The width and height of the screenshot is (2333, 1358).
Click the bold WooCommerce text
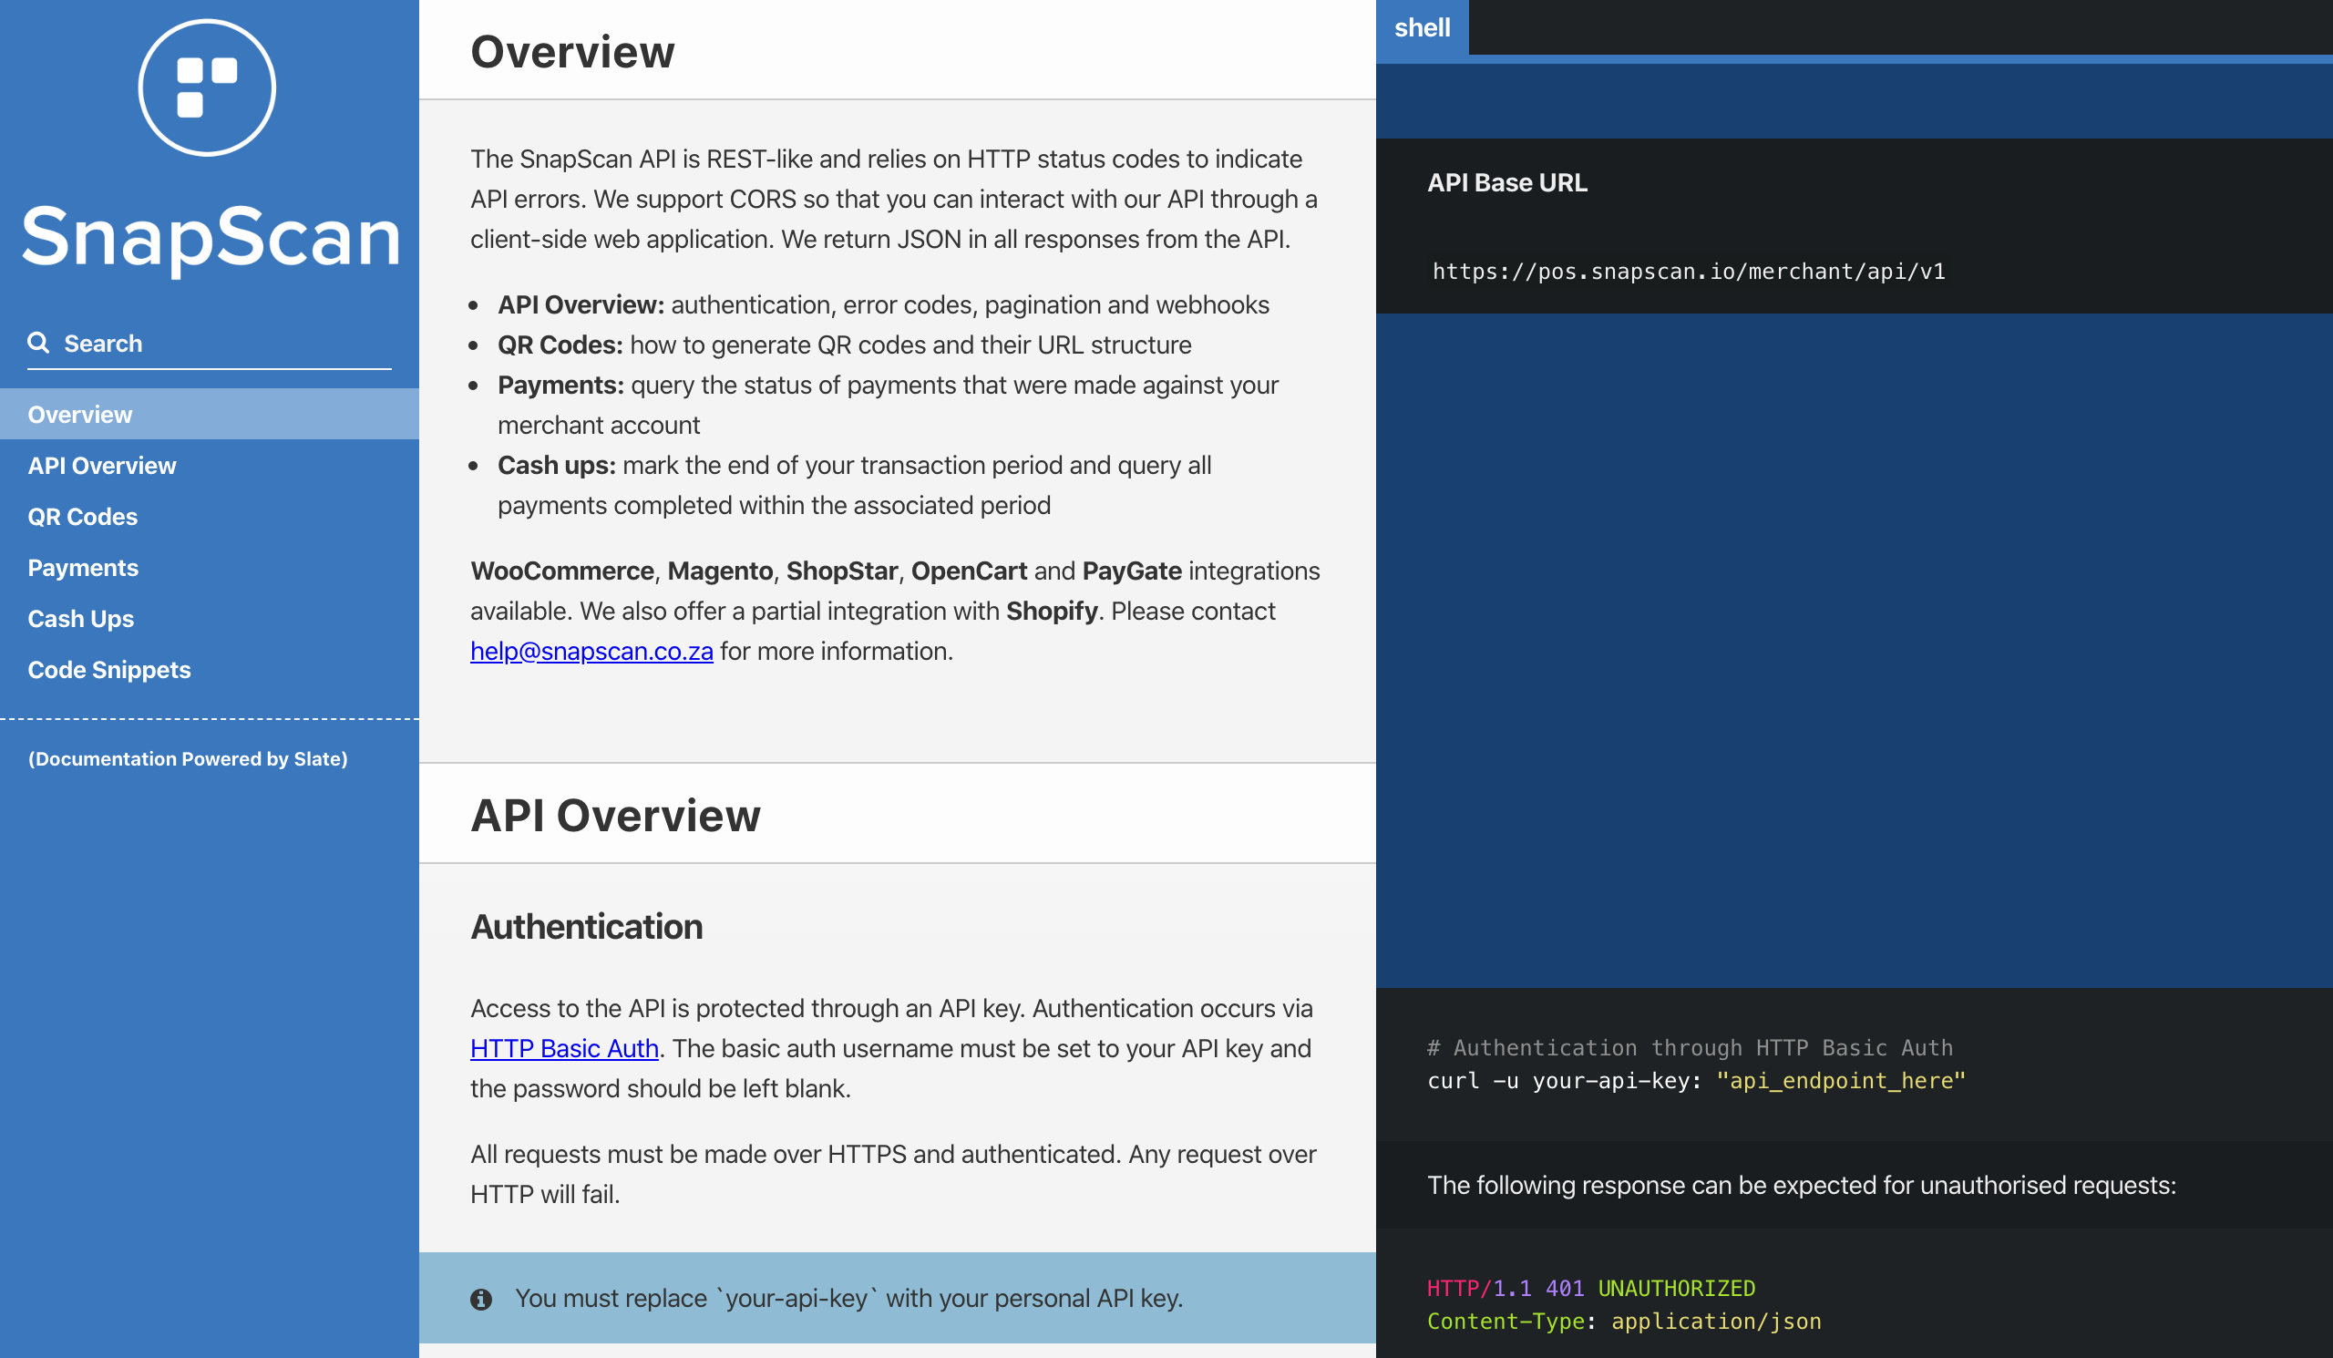tap(562, 571)
